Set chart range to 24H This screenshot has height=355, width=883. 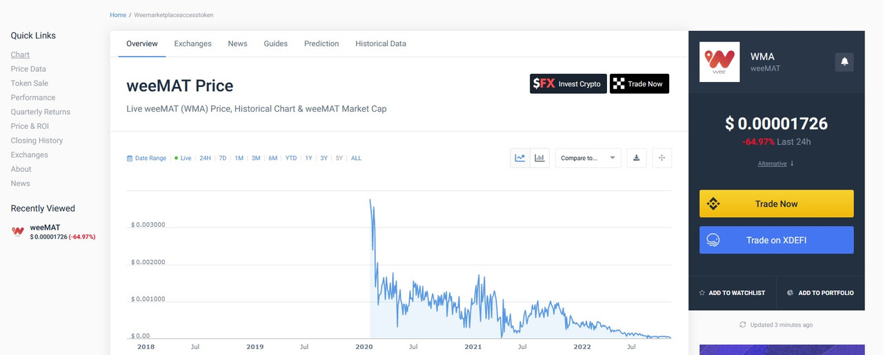click(x=206, y=159)
